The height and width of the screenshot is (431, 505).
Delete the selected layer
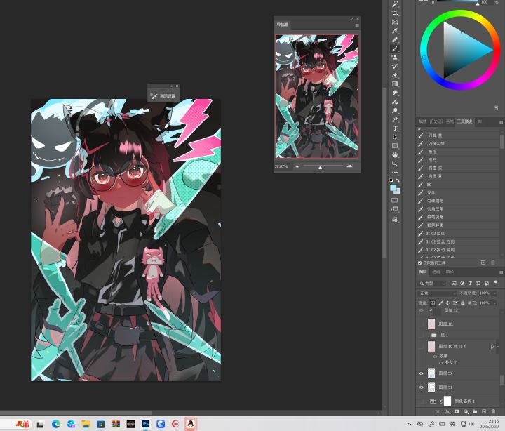click(x=493, y=411)
